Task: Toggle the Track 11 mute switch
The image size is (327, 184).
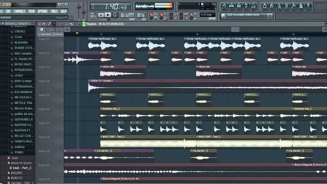Action: (x=62, y=49)
